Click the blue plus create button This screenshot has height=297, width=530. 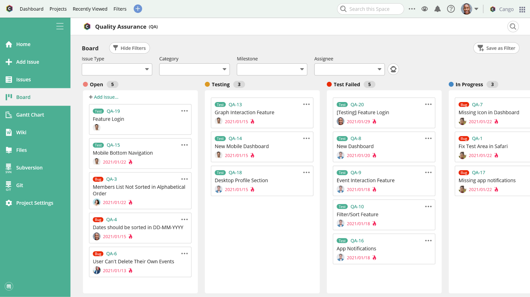coord(138,9)
